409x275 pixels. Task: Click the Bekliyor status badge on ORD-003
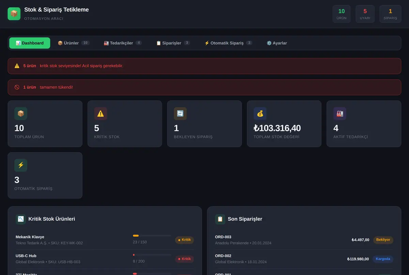[x=383, y=240]
